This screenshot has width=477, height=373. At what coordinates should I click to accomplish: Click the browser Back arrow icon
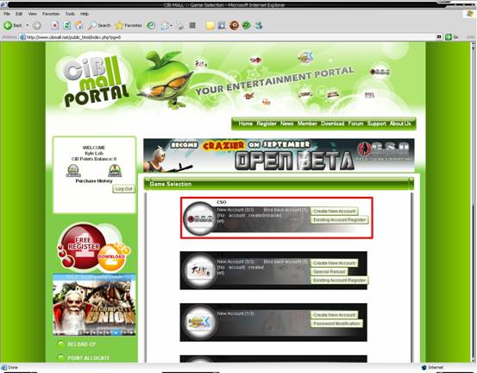coord(8,25)
